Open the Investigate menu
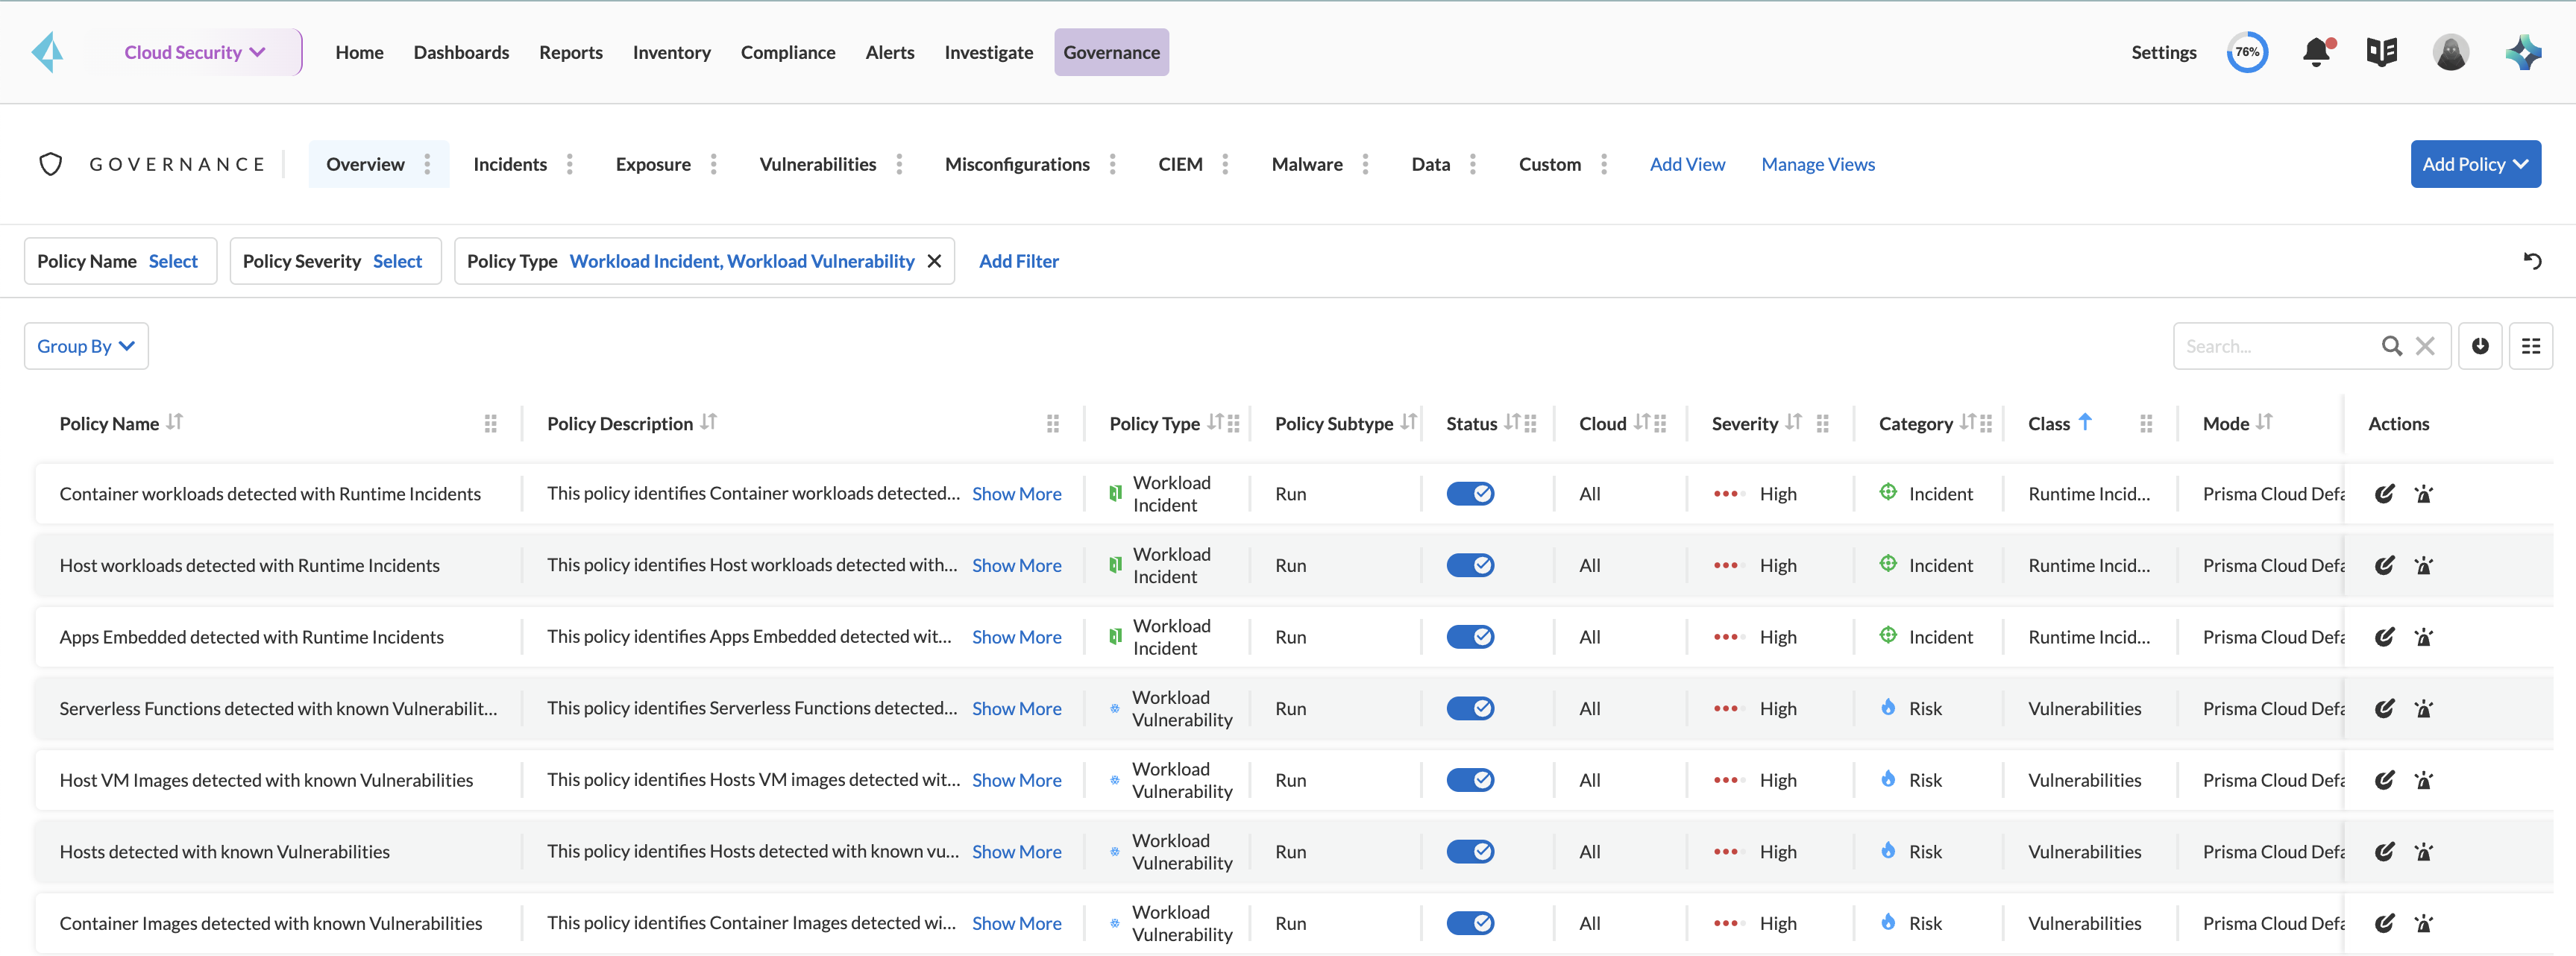The width and height of the screenshot is (2576, 956). [988, 52]
